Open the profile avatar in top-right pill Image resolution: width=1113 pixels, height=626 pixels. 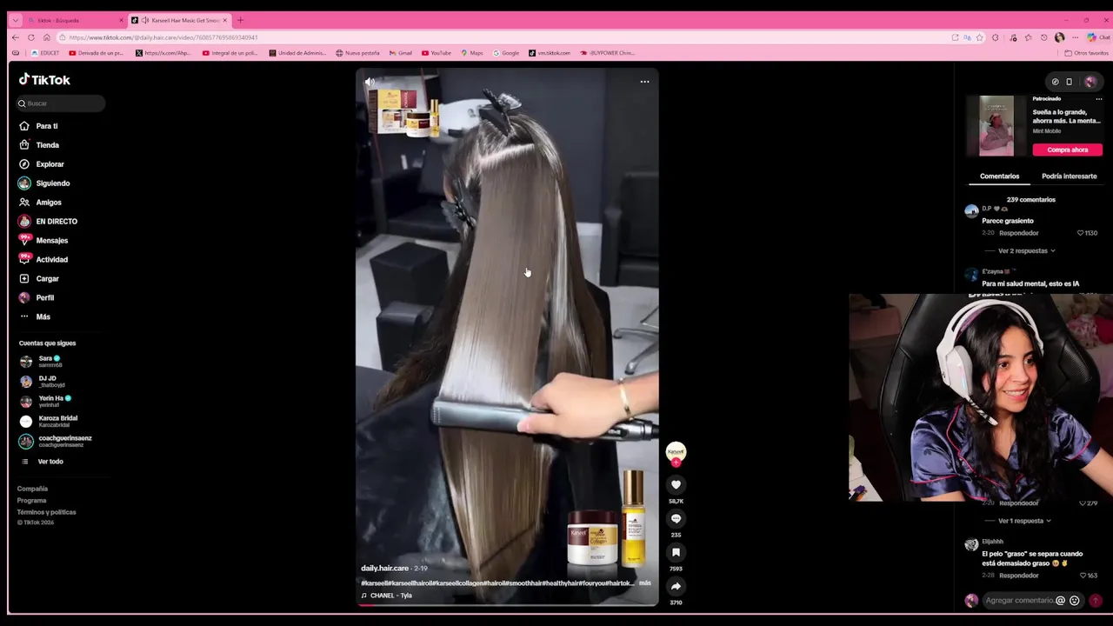click(x=1090, y=82)
